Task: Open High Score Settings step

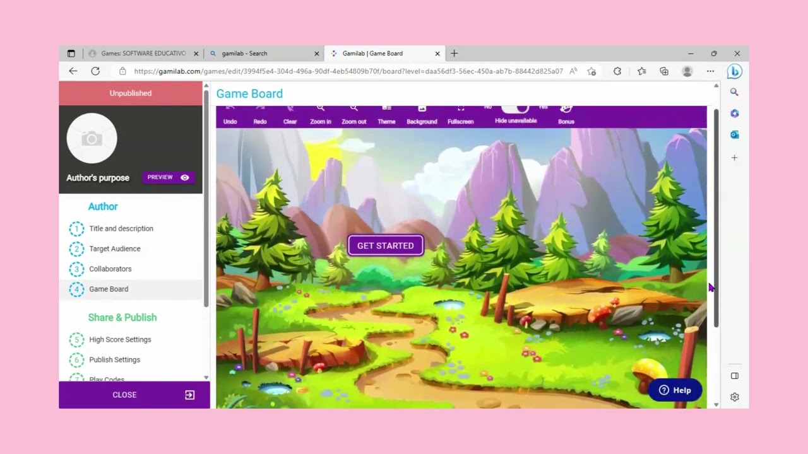Action: [120, 340]
